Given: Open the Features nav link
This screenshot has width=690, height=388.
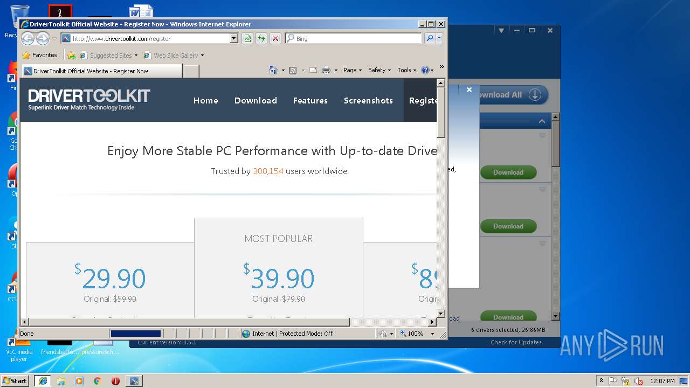Looking at the screenshot, I should point(310,100).
